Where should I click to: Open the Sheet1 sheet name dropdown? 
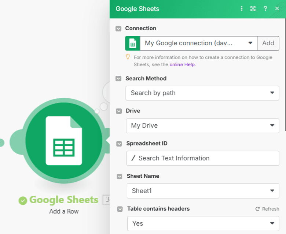(x=202, y=190)
